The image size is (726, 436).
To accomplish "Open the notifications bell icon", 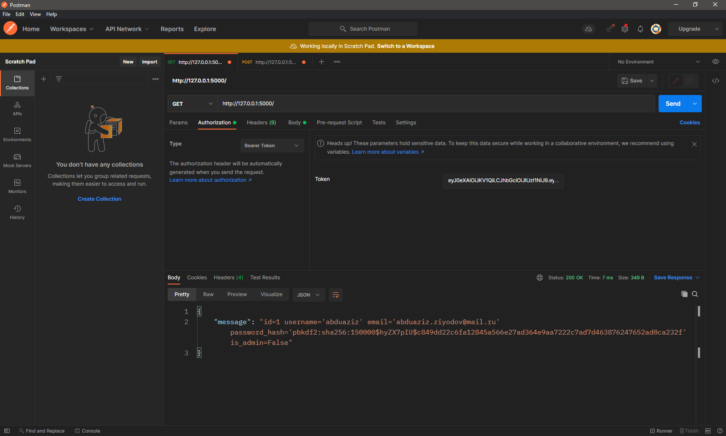I will point(640,29).
